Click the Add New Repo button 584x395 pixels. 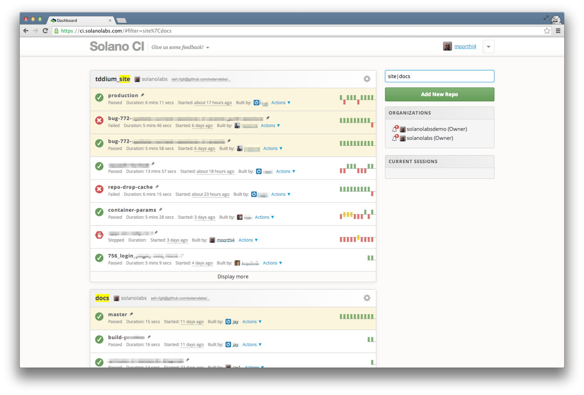pos(439,94)
